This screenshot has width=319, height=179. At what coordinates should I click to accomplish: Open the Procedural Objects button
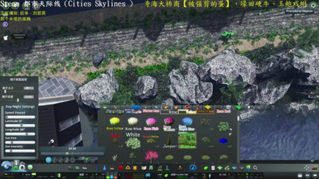[x=299, y=11]
